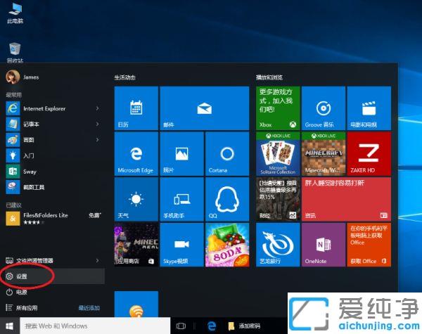Viewport: 422px width, 334px height.
Task: Open the red ZAKER HD tile
Action: (369, 154)
